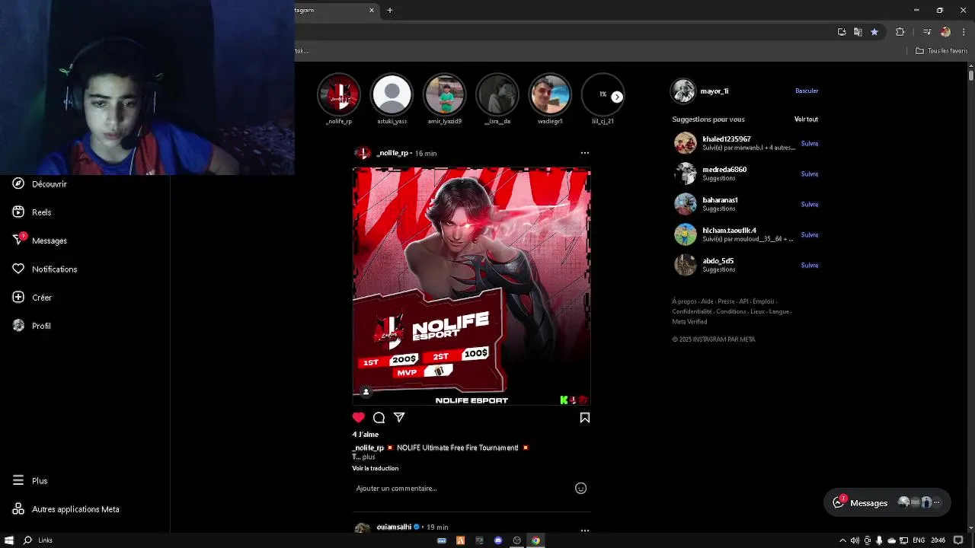Click the ENG language indicator in the tray
The width and height of the screenshot is (975, 548).
pyautogui.click(x=919, y=540)
